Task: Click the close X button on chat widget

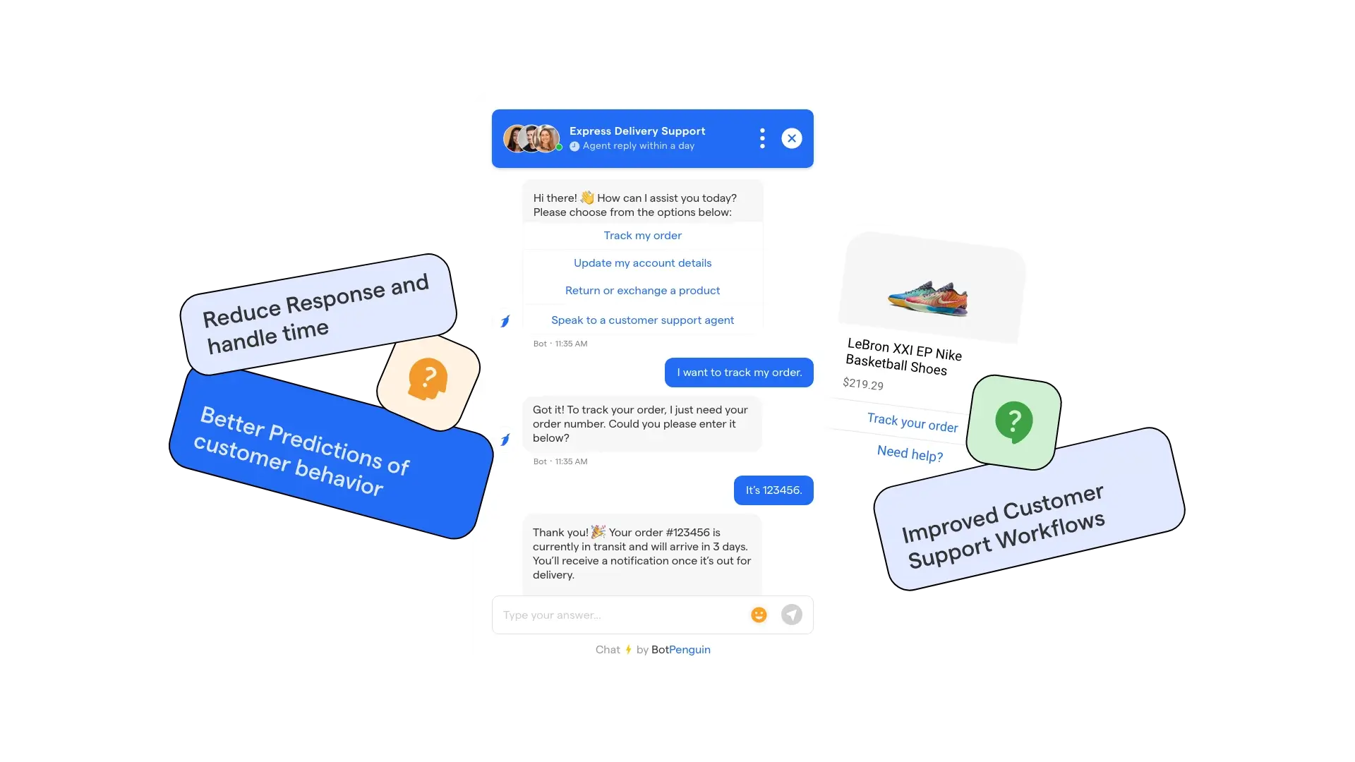Action: pyautogui.click(x=792, y=138)
